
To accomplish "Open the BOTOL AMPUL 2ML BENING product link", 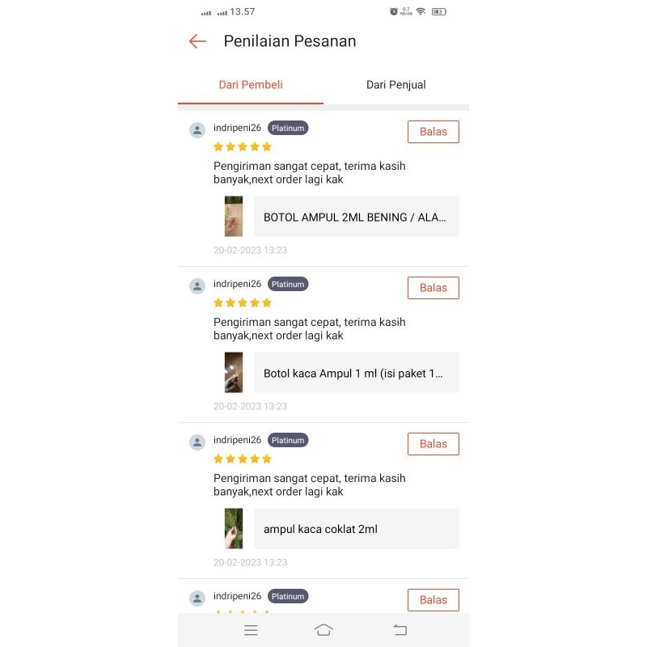I will (356, 217).
